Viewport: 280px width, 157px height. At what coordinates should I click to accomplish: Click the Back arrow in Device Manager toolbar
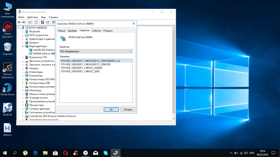coord(19,22)
